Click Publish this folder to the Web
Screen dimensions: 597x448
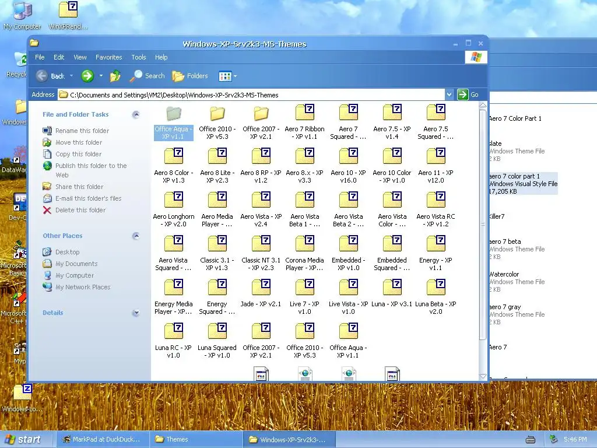click(85, 170)
